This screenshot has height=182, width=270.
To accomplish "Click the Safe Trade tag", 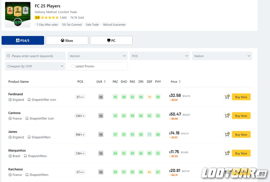I will coord(92,25).
